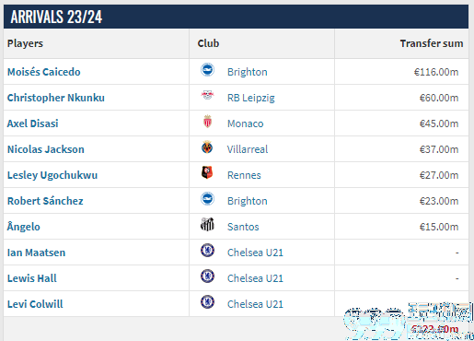Click the Rennes club crest
This screenshot has height=341, width=474.
point(207,172)
